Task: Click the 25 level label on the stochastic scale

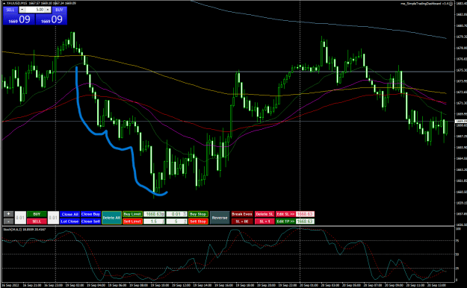Action: (x=457, y=269)
